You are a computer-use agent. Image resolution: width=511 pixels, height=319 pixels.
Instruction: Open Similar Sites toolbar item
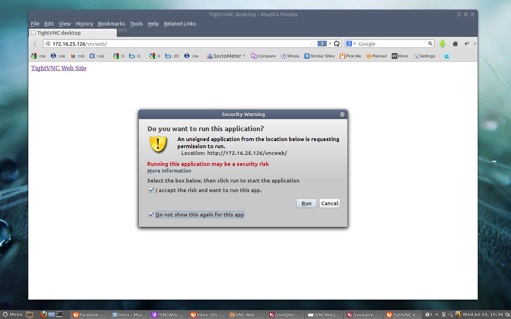319,56
